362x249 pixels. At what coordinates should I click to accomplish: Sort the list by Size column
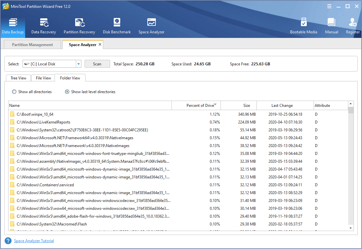[246, 106]
